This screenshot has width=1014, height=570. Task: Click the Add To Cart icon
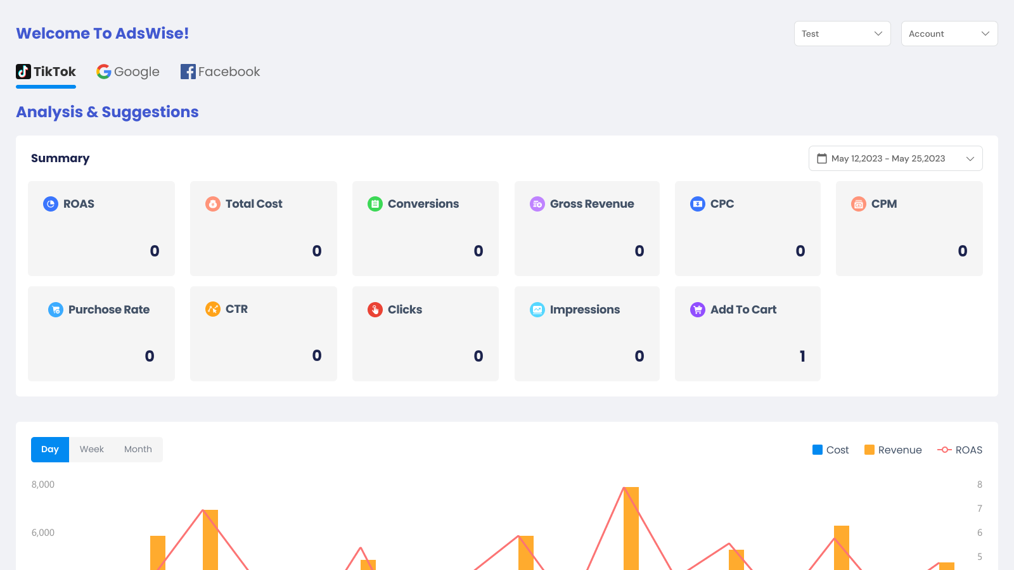tap(698, 310)
